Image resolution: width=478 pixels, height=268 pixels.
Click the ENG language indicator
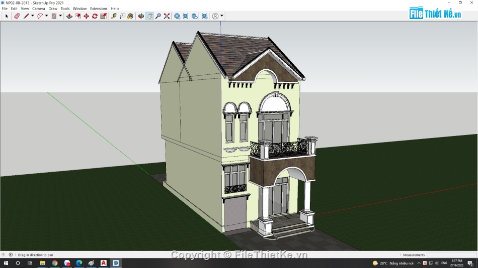tap(444, 263)
